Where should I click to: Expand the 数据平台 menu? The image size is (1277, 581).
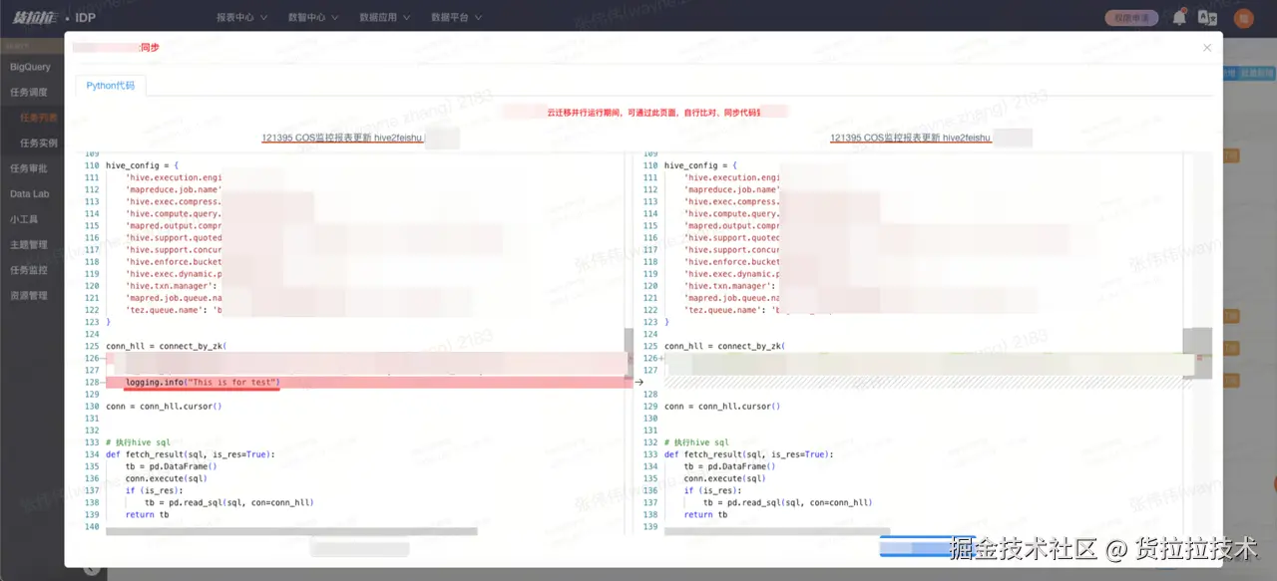click(456, 17)
